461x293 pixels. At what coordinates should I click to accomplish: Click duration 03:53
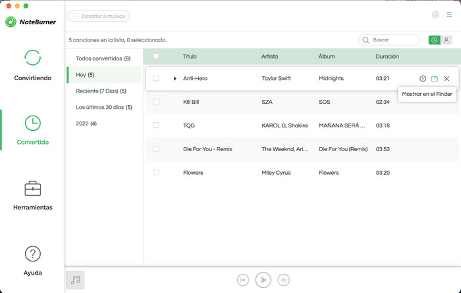coord(383,149)
